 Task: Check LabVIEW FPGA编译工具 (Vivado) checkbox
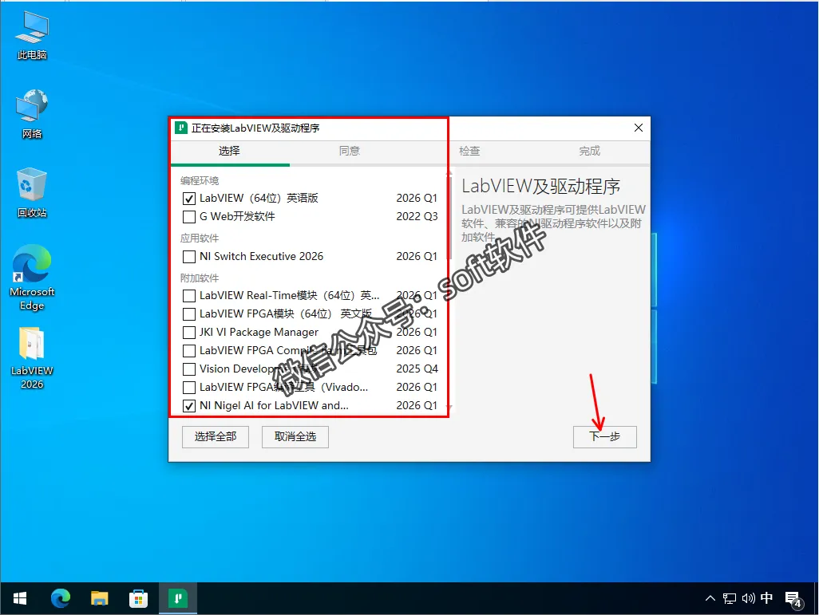click(x=189, y=388)
